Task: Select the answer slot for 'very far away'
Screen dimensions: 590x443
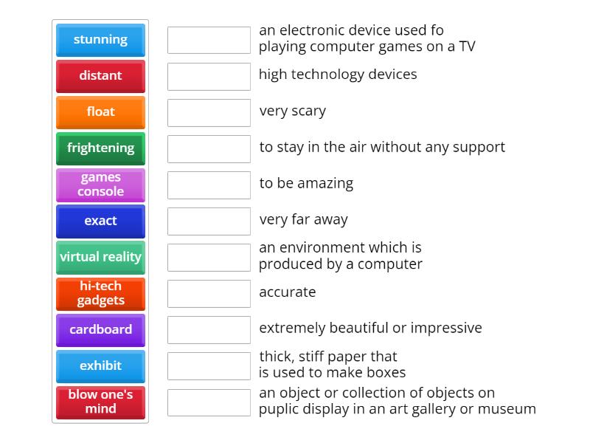Action: coord(209,221)
